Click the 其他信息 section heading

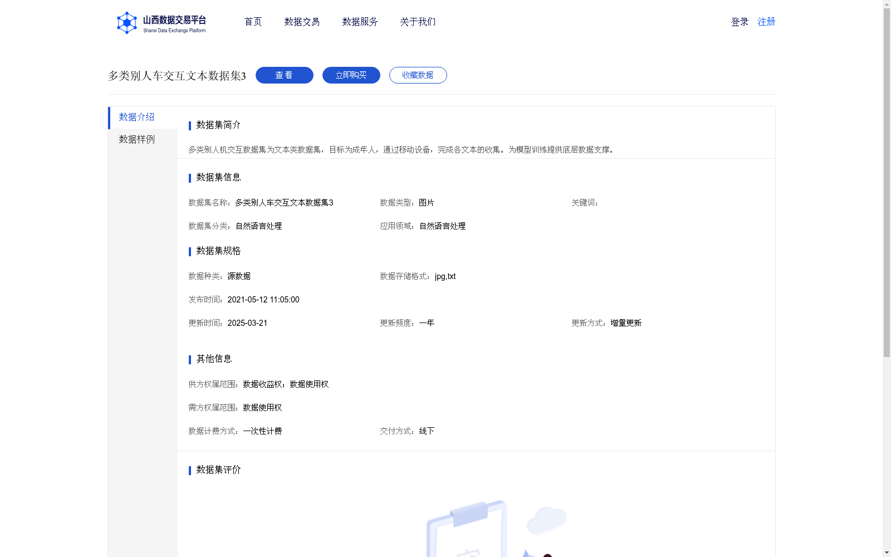point(214,359)
